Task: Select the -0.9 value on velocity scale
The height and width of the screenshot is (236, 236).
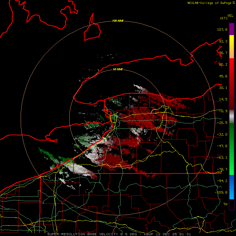Action: coord(223,111)
